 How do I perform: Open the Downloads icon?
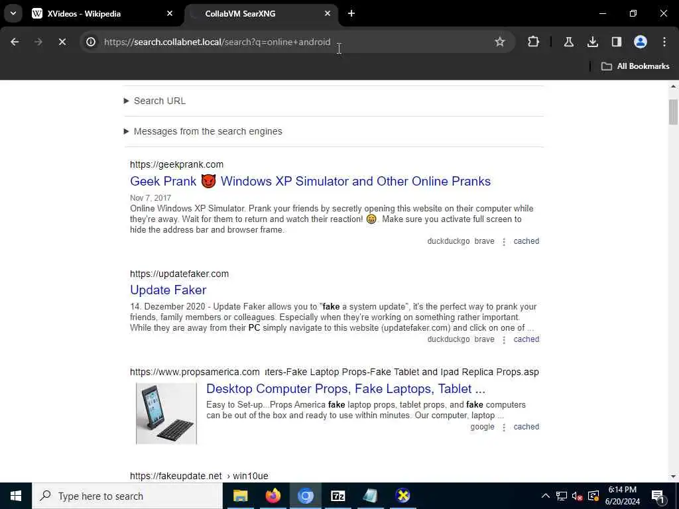[x=592, y=42]
